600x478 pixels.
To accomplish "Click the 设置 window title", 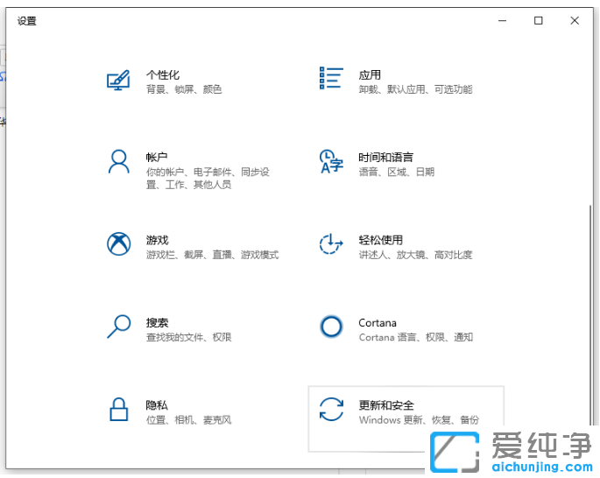I will [x=27, y=21].
